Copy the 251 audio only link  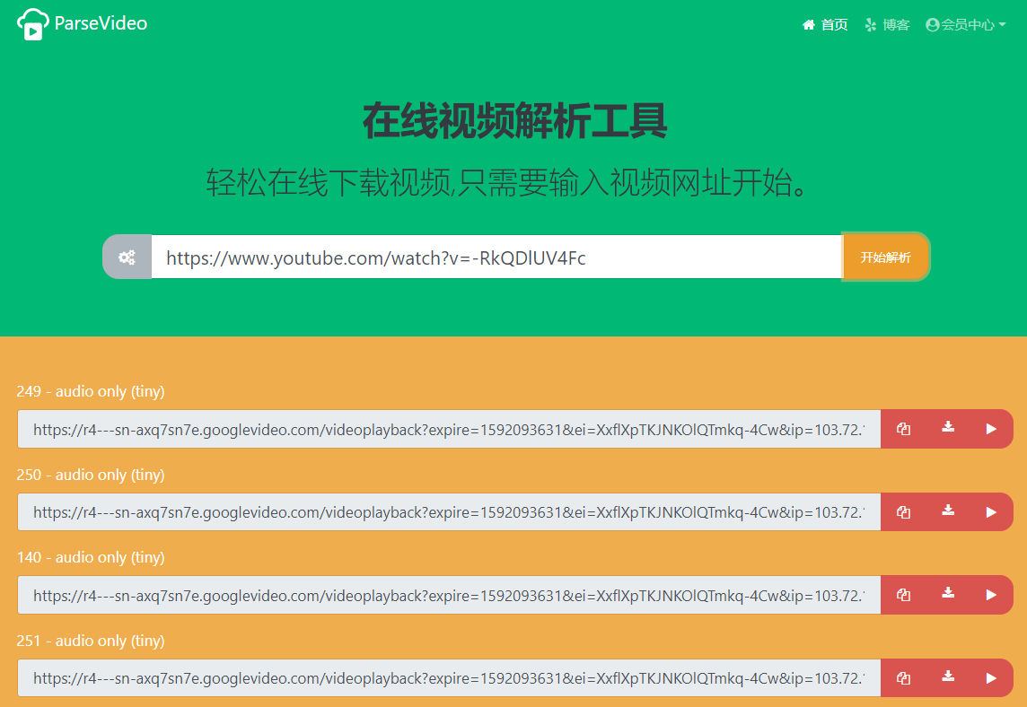coord(903,677)
